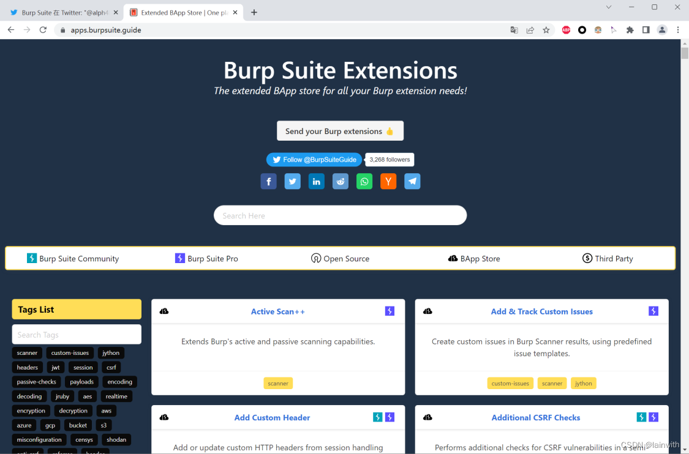
Task: Open the Adblock Plus extension icon
Action: pyautogui.click(x=566, y=30)
